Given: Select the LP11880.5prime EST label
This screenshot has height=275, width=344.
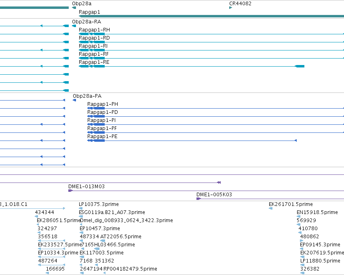Looking at the screenshot, I should [320, 261].
